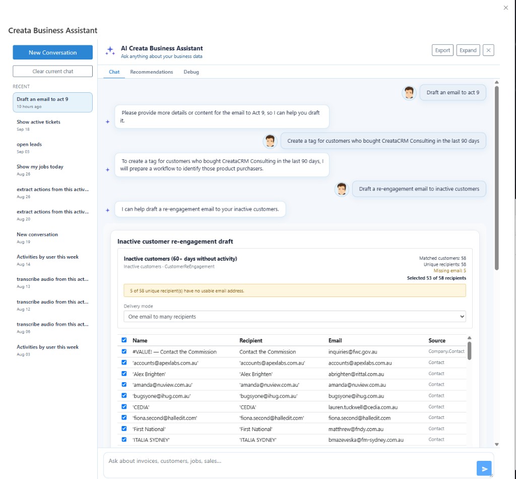Click the sparkle logo beside AI Creata Business Assistant
This screenshot has height=479, width=516.
(110, 51)
